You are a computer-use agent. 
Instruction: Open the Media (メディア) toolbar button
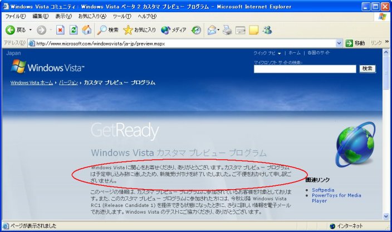174,30
